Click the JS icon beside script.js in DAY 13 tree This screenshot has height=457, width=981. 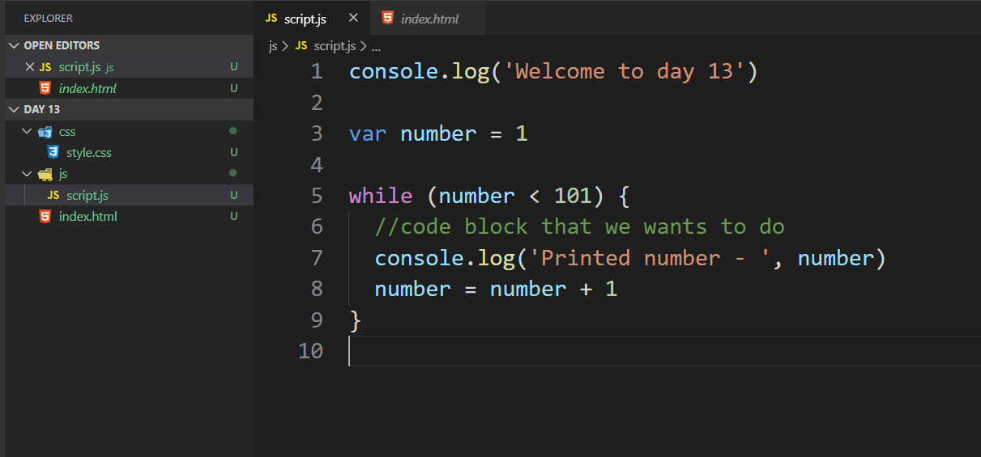pos(53,195)
